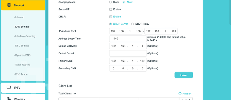Image resolution: width=231 pixels, height=100 pixels.
Task: Open Interface Grouping in the sidebar
Action: (24, 36)
